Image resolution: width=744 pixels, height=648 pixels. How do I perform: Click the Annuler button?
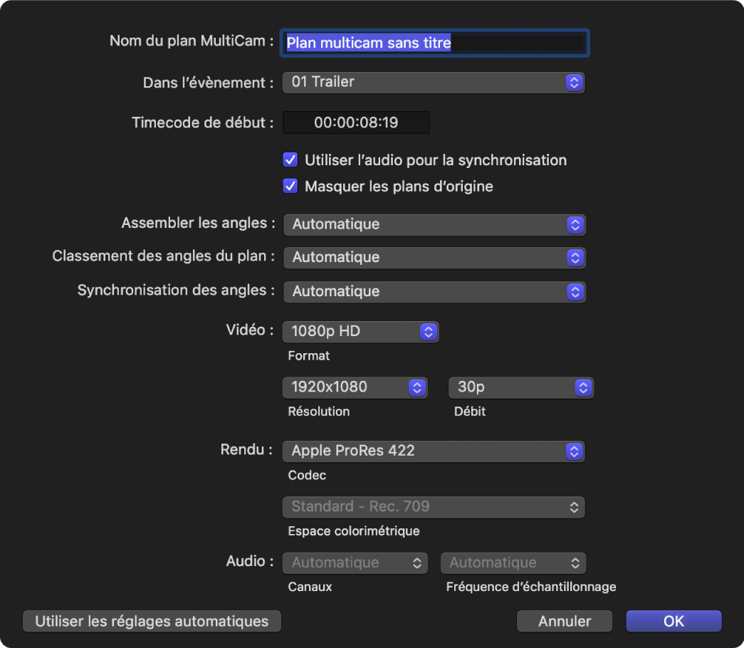click(564, 620)
